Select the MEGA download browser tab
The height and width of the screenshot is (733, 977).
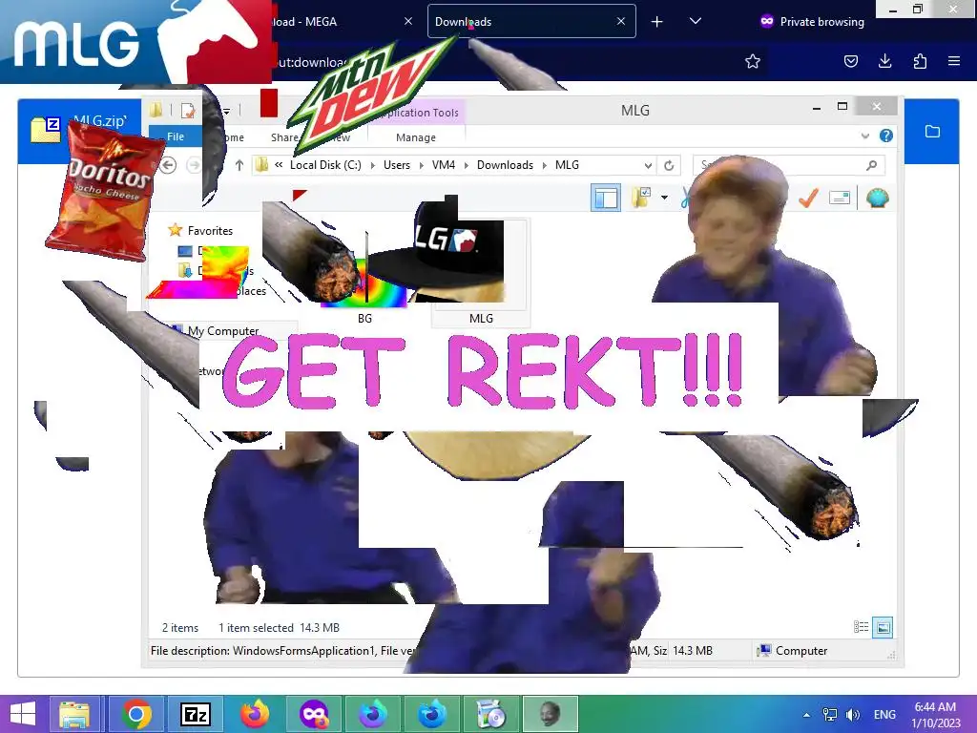pyautogui.click(x=343, y=21)
